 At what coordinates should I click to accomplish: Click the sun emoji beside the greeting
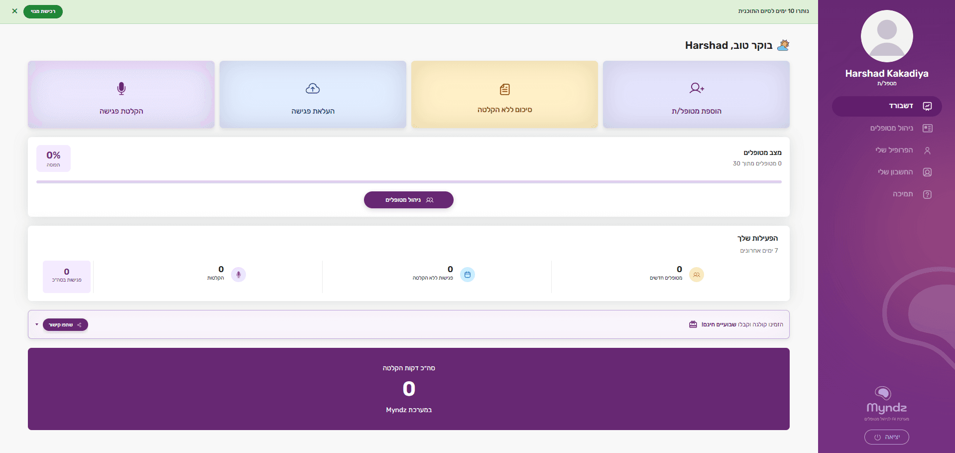(783, 45)
